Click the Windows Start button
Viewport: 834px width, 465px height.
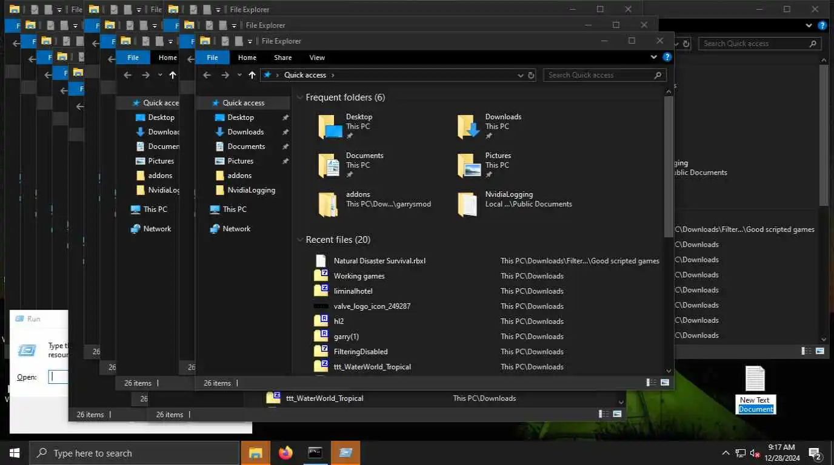tap(15, 453)
